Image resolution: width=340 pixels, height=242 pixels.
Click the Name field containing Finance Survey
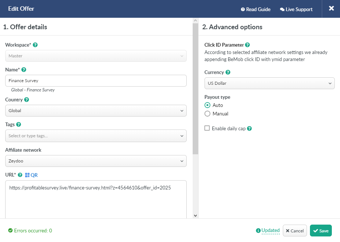tap(96, 81)
